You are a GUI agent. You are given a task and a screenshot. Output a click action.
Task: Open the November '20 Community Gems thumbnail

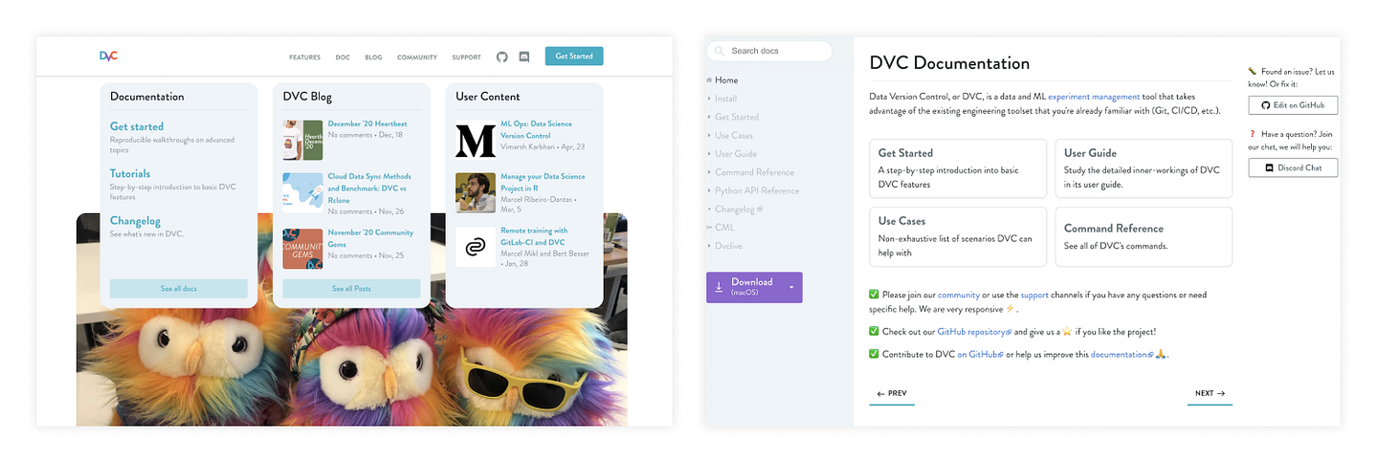[x=302, y=249]
